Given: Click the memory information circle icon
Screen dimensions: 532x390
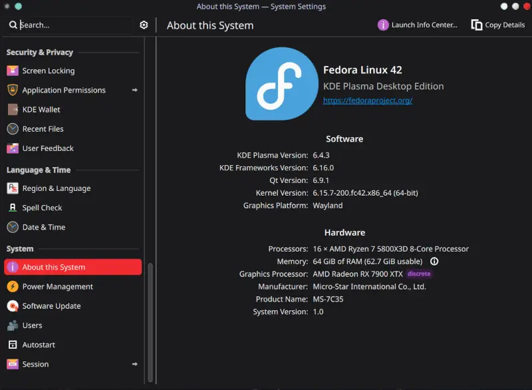Looking at the screenshot, I should click(x=434, y=262).
